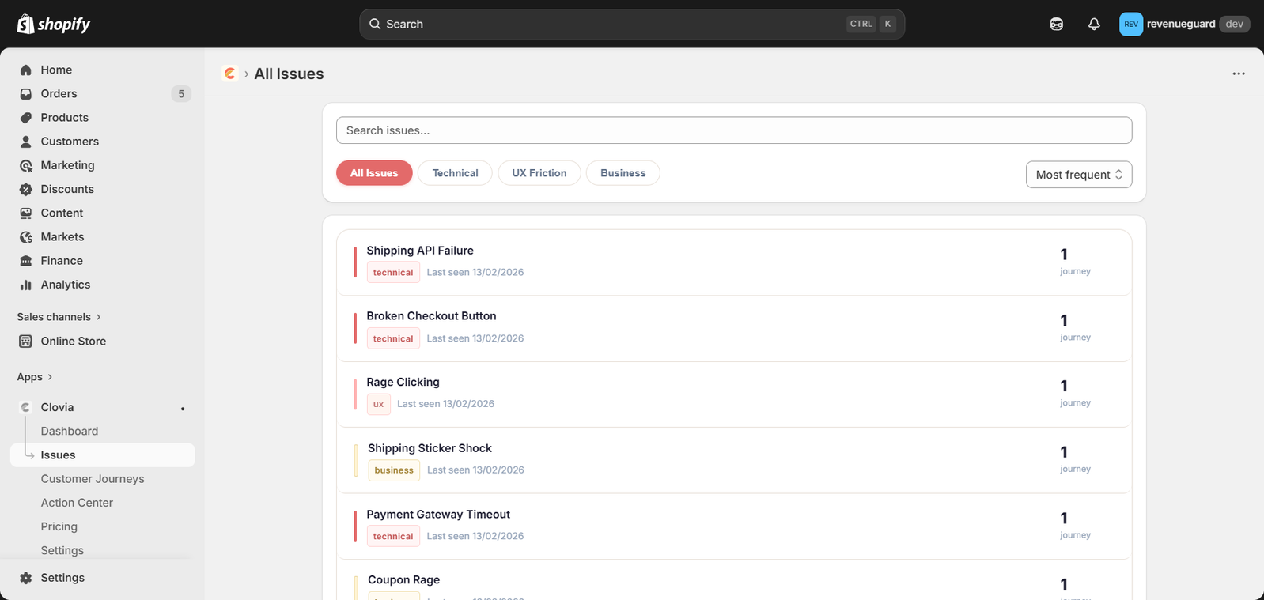Click the Settings gear icon
Viewport: 1264px width, 600px height.
pyautogui.click(x=26, y=578)
